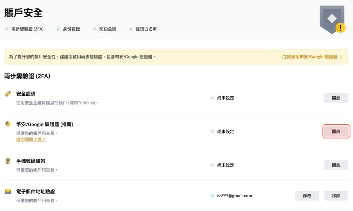Click the X status icon before 防釣魚碼
Viewport: 353px width, 211px height.
94,29
